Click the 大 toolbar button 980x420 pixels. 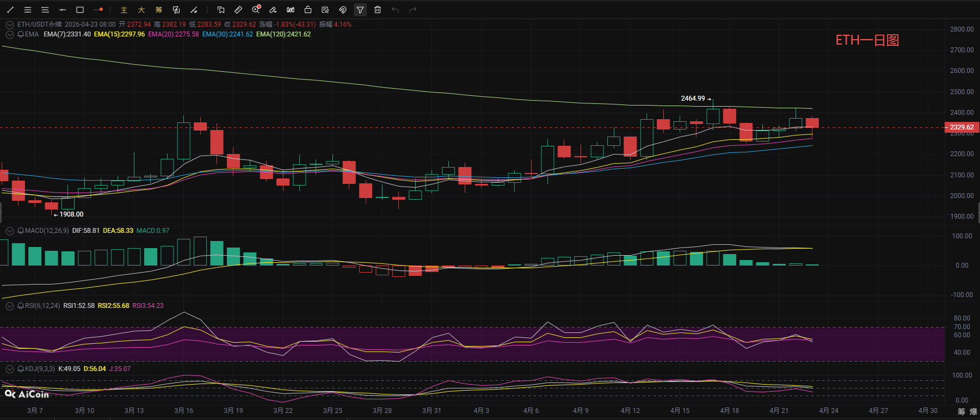141,10
